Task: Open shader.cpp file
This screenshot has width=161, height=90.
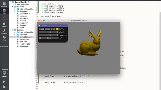Action: coord(24,46)
